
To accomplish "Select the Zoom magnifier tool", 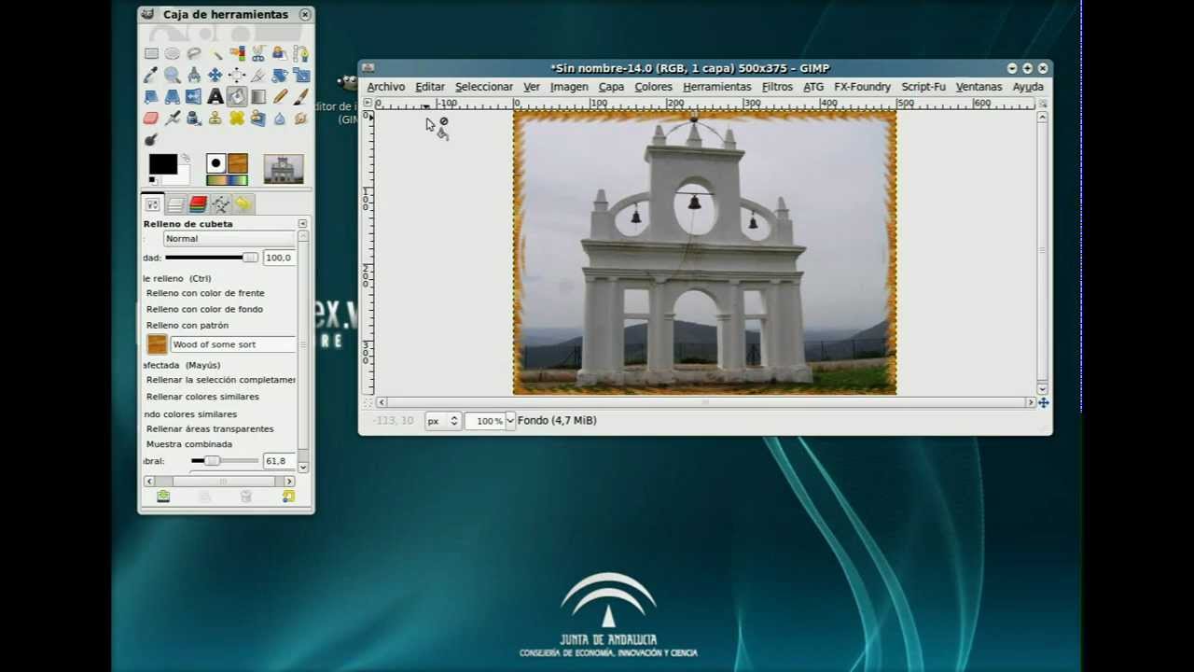I will pyautogui.click(x=173, y=75).
